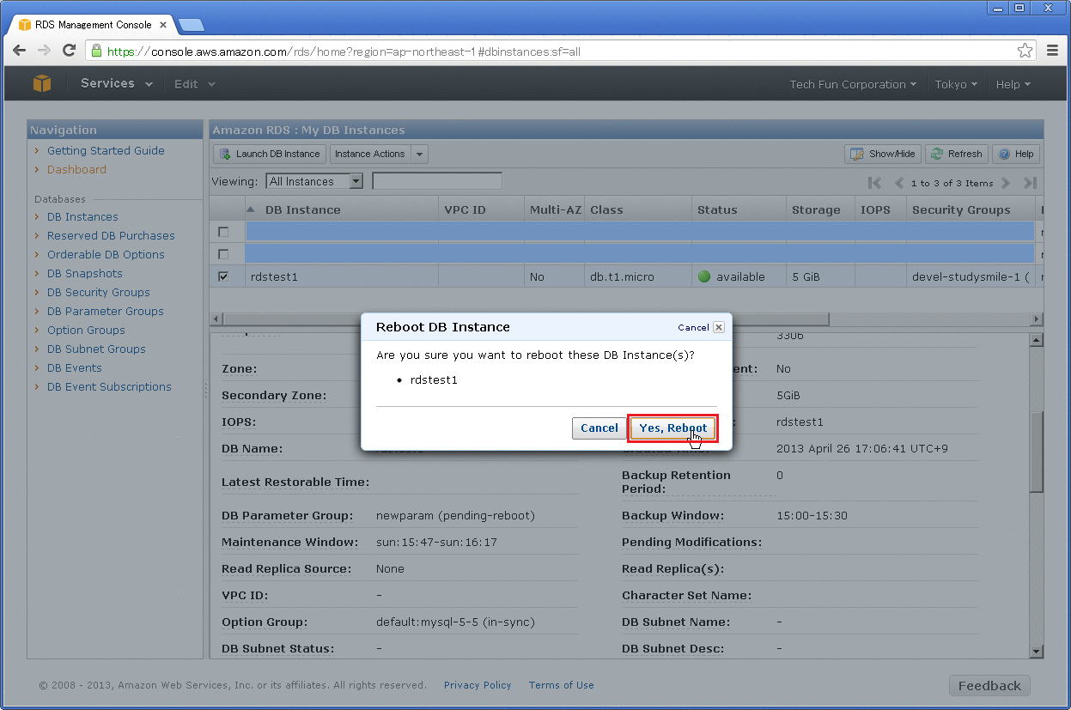This screenshot has width=1071, height=710.
Task: Sort by the Status column header
Action: click(739, 209)
